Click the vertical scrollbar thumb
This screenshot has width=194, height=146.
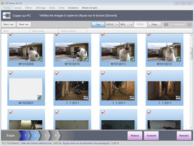tap(191, 53)
